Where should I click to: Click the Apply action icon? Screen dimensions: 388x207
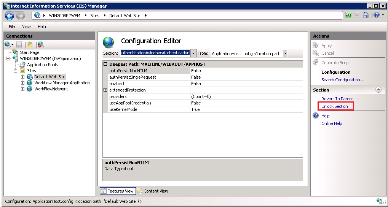(x=316, y=46)
